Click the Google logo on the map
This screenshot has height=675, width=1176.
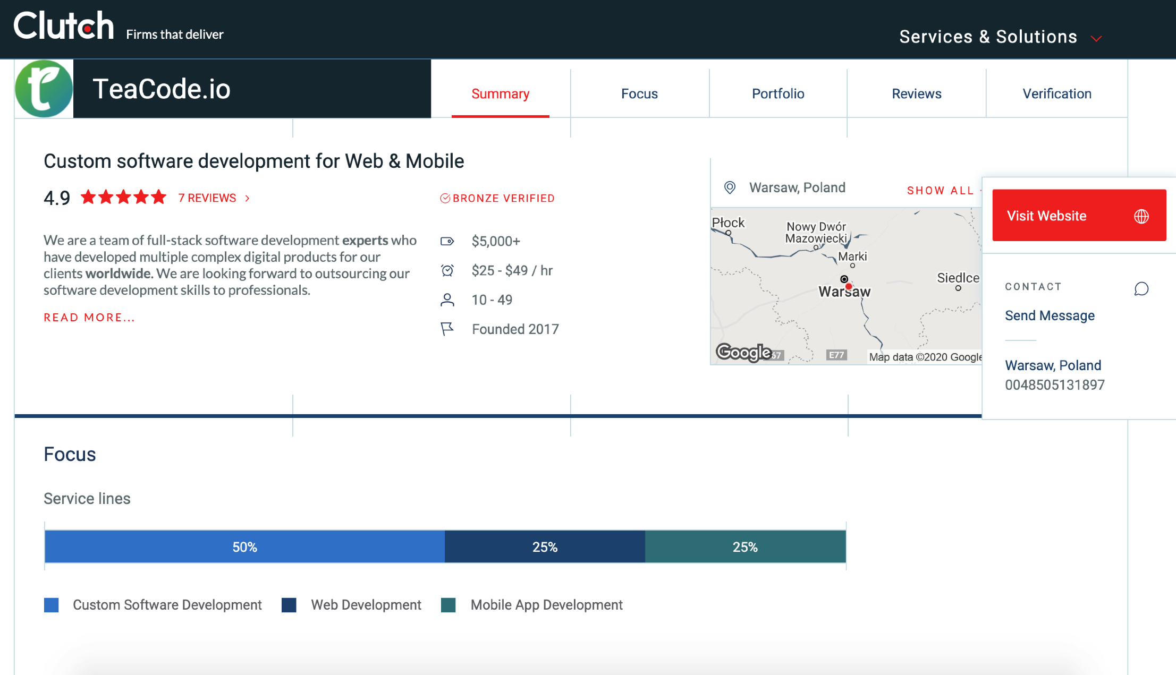click(x=744, y=352)
